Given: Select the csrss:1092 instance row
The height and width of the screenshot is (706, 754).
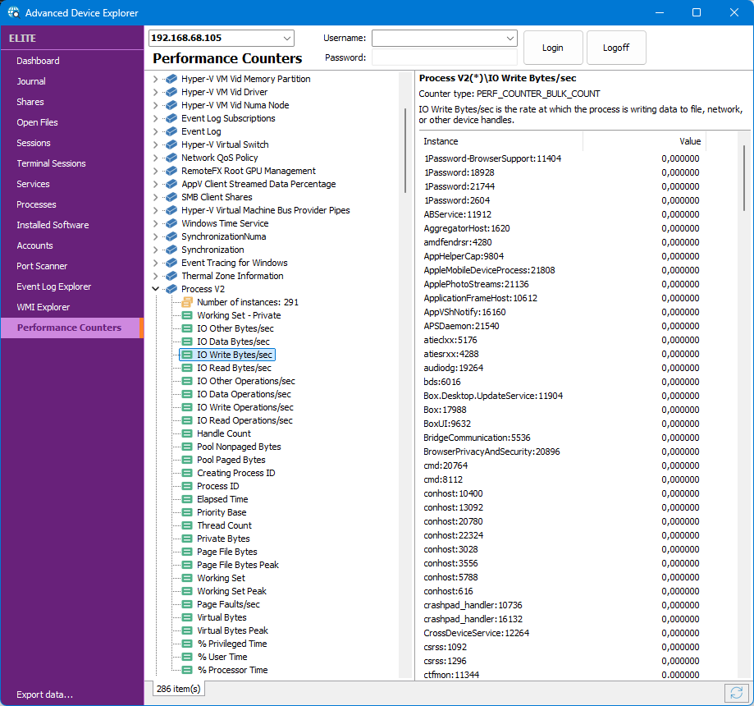Looking at the screenshot, I should tap(562, 647).
